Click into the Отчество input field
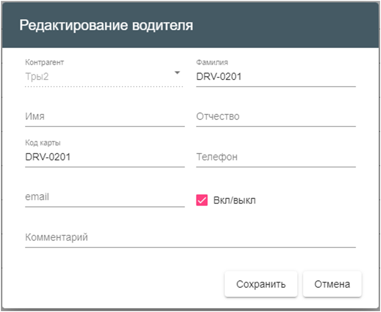 [x=276, y=117]
